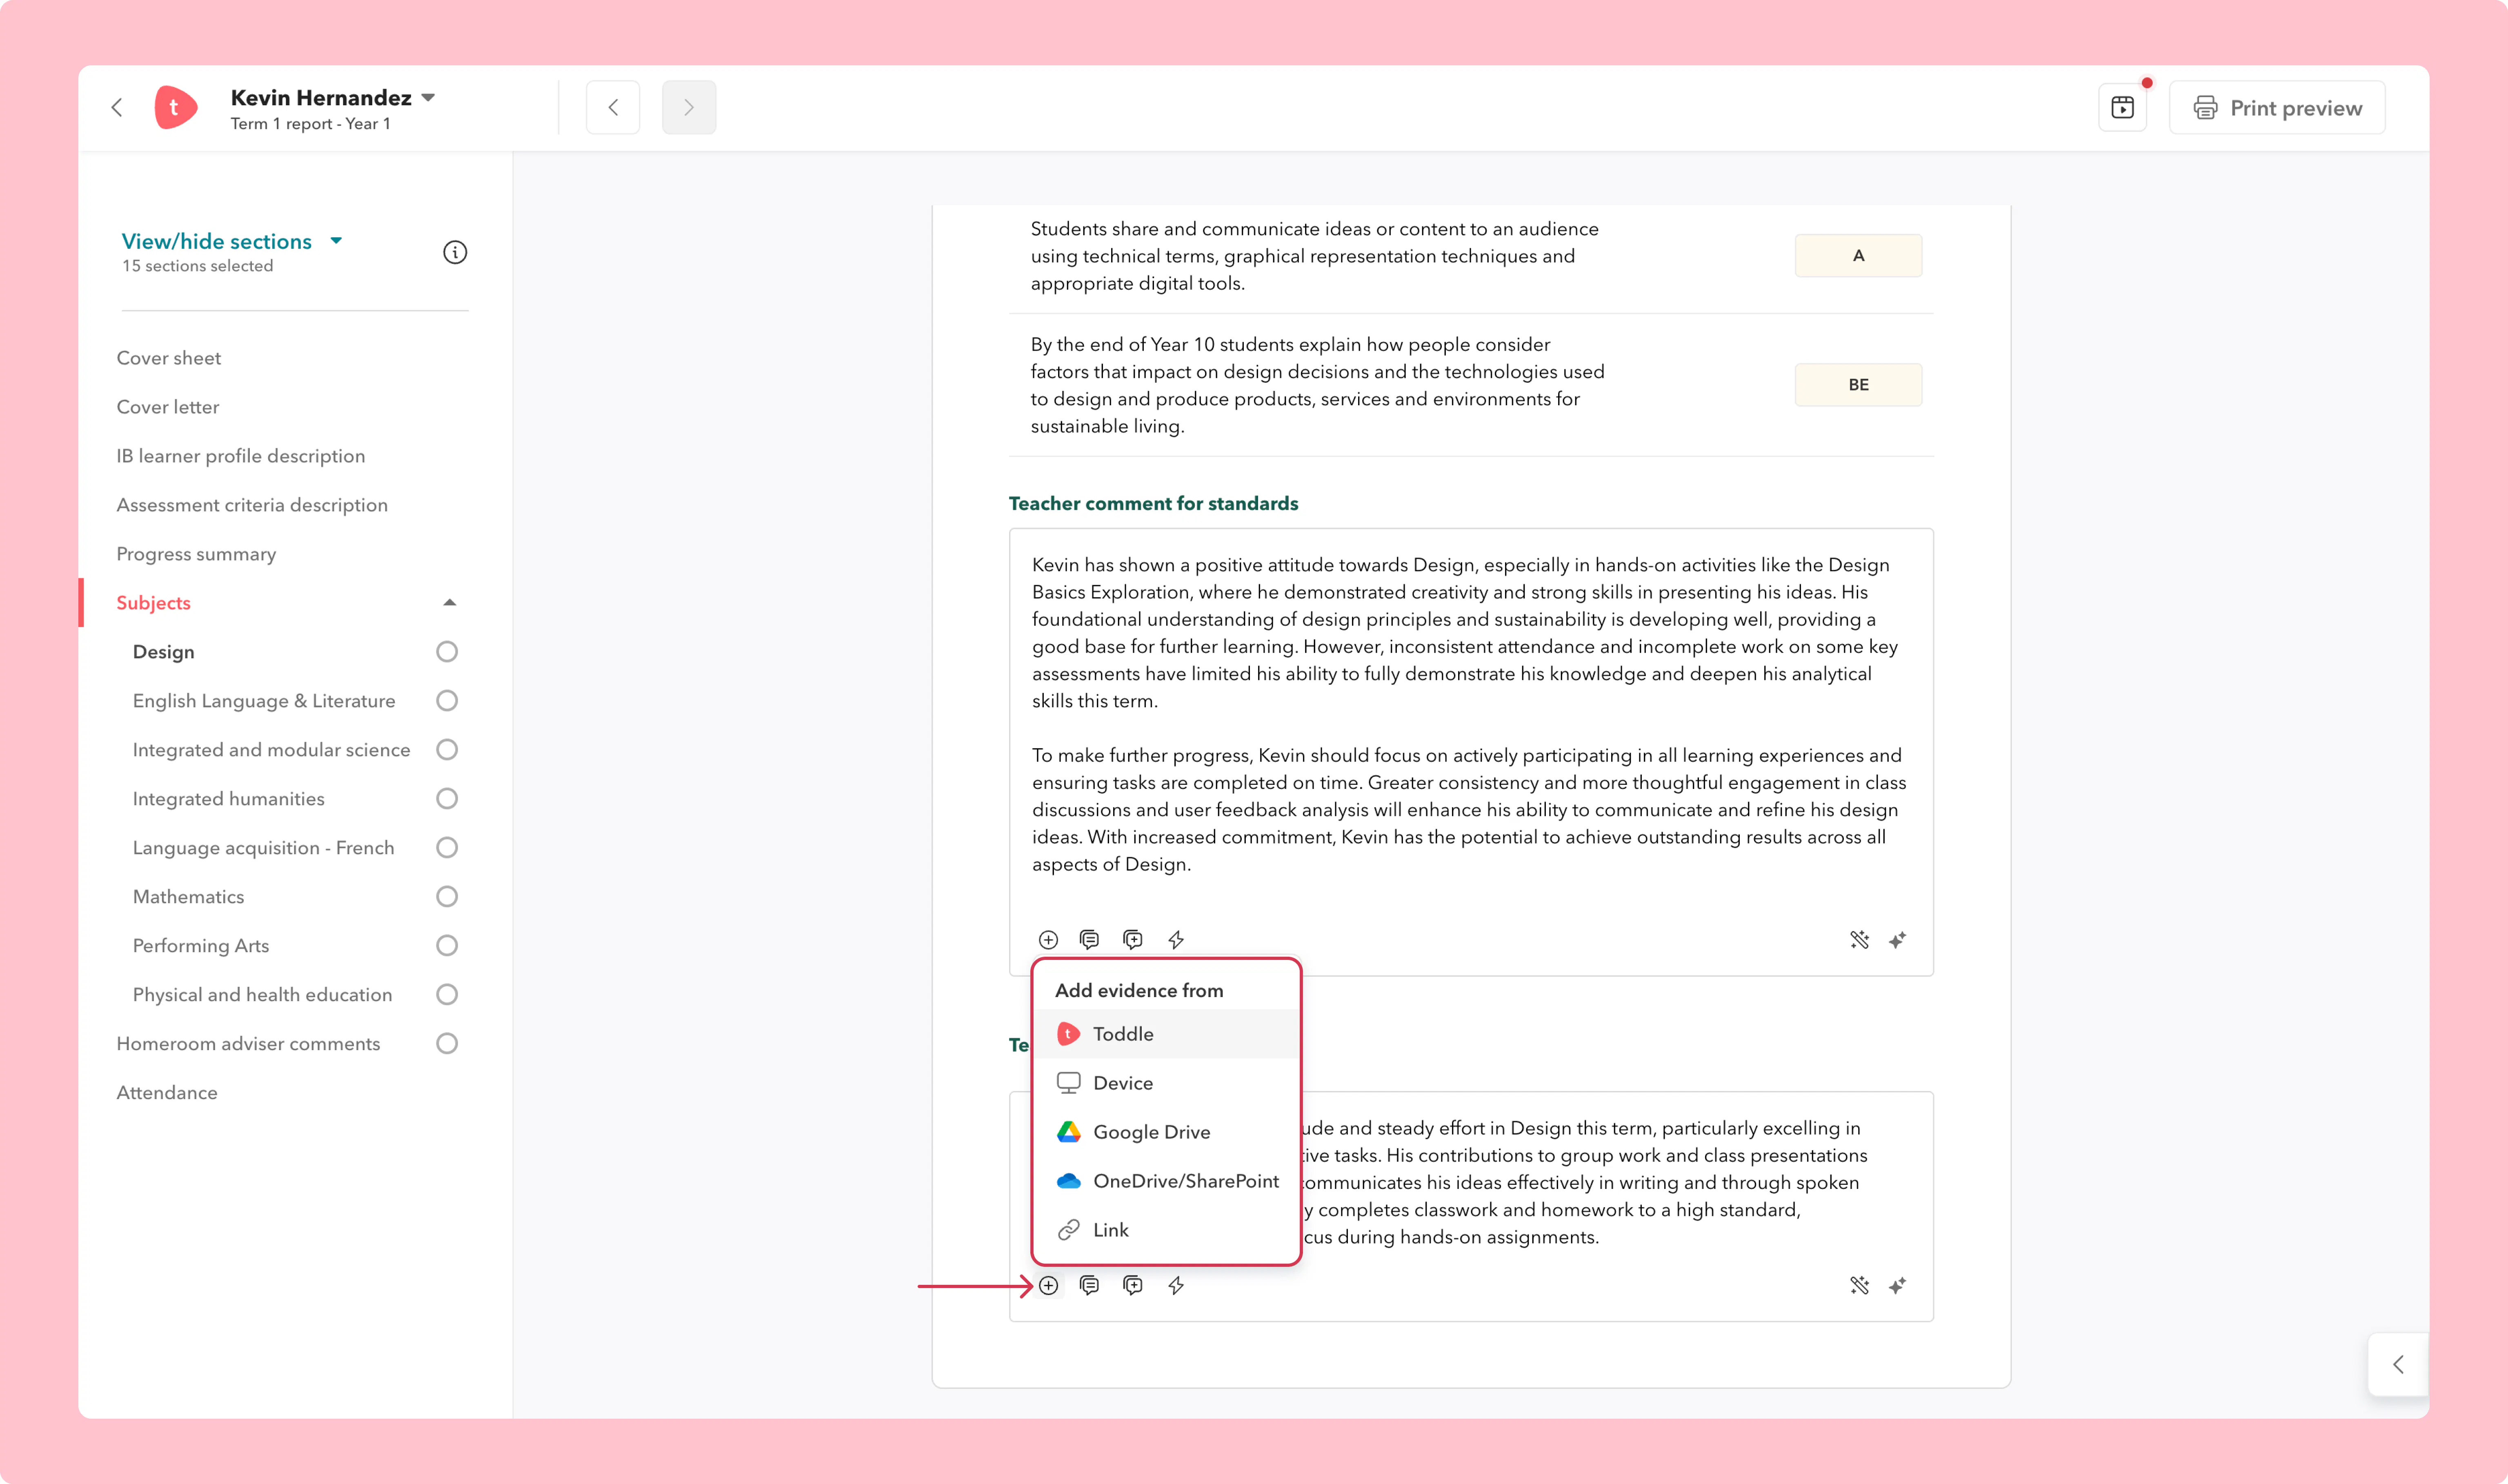Image resolution: width=2508 pixels, height=1484 pixels.
Task: Open Print preview
Action: click(2277, 108)
